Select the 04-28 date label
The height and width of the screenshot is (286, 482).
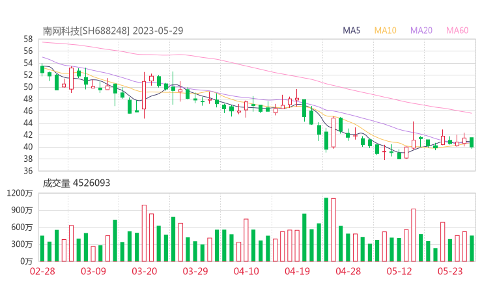[x=348, y=271]
